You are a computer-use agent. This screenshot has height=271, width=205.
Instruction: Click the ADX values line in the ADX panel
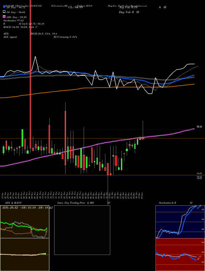27,207
